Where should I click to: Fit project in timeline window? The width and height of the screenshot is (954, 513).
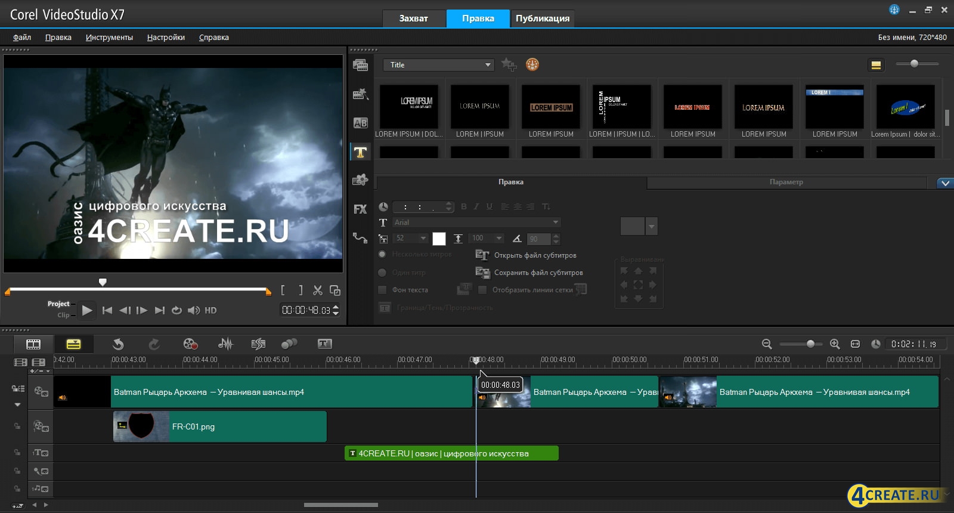[x=855, y=344]
